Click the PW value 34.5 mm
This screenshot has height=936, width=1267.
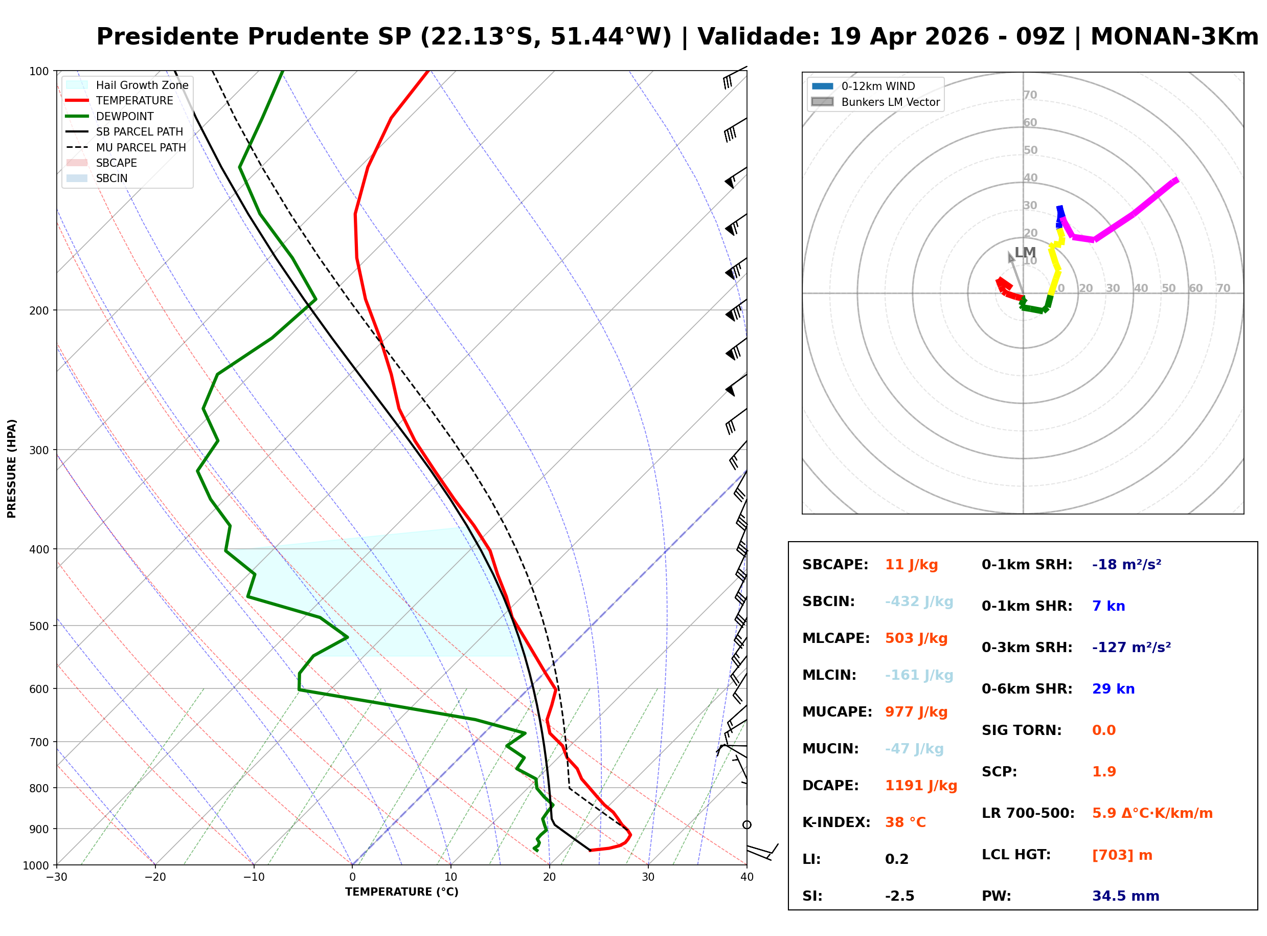[1127, 897]
